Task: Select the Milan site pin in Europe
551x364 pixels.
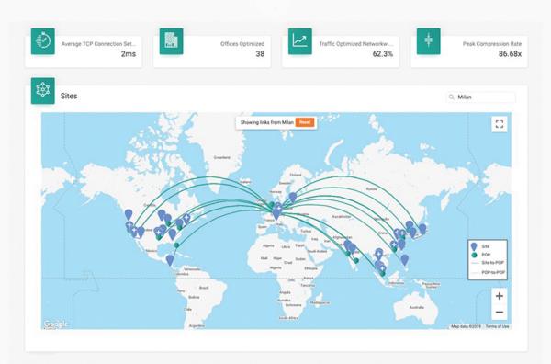Action: [276, 214]
